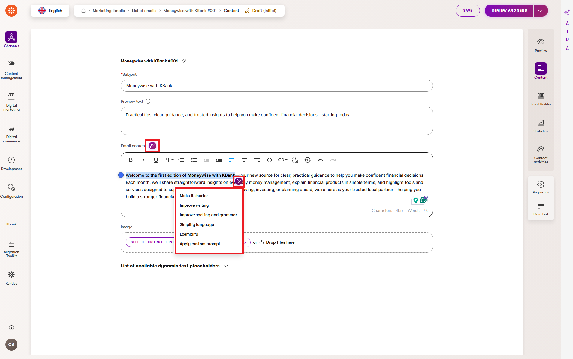Open the Review and send dropdown arrow

click(x=541, y=11)
